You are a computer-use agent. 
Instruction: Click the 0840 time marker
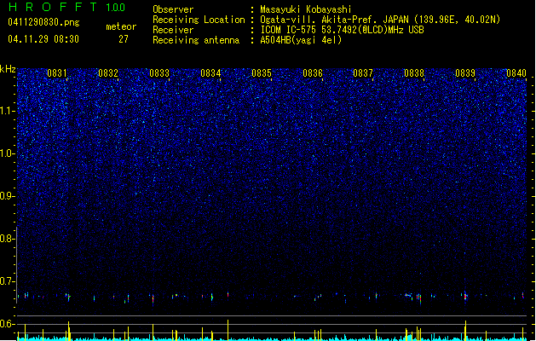pos(516,73)
